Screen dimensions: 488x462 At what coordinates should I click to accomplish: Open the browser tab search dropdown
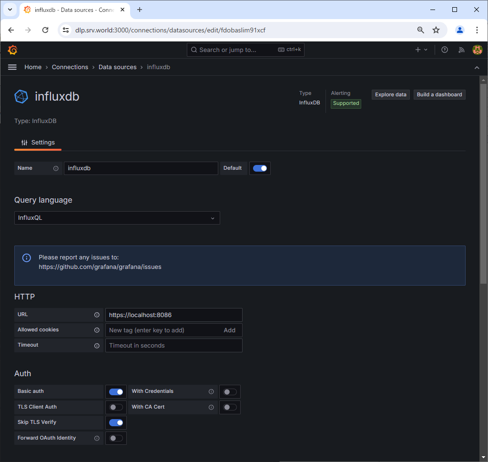pyautogui.click(x=10, y=10)
